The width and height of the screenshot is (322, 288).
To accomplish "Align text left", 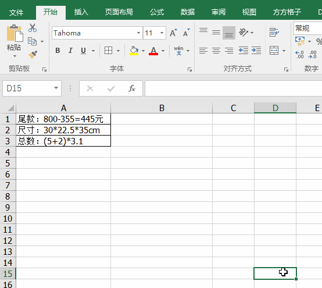I will click(203, 51).
